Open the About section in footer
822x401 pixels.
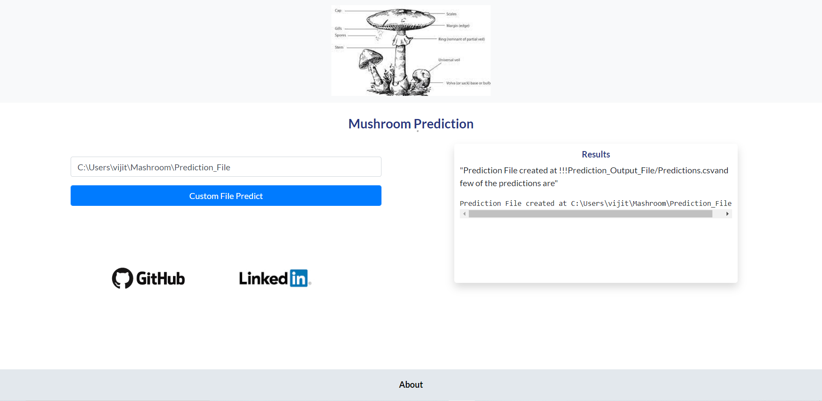click(411, 384)
